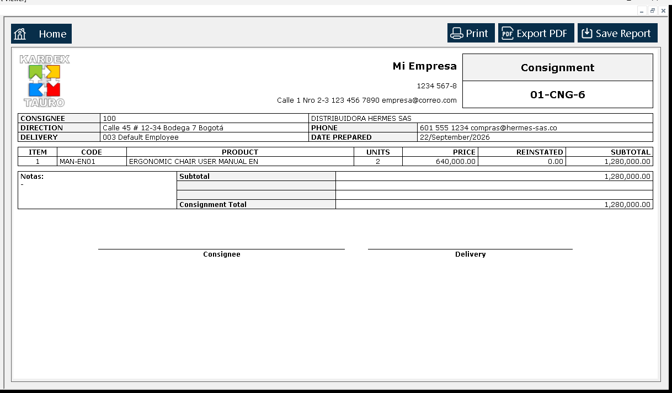Click units value 2
Image resolution: width=672 pixels, height=393 pixels.
(378, 162)
